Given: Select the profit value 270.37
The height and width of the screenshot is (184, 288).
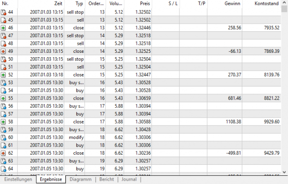Looking at the screenshot, I should tap(234, 75).
